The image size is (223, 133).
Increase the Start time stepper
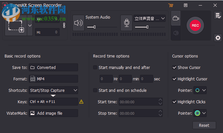tap(160, 100)
